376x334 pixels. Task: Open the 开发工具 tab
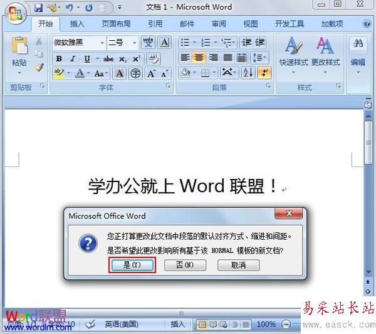pos(290,24)
